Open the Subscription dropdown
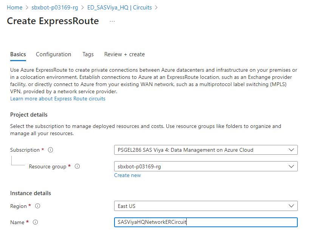 coord(206,150)
